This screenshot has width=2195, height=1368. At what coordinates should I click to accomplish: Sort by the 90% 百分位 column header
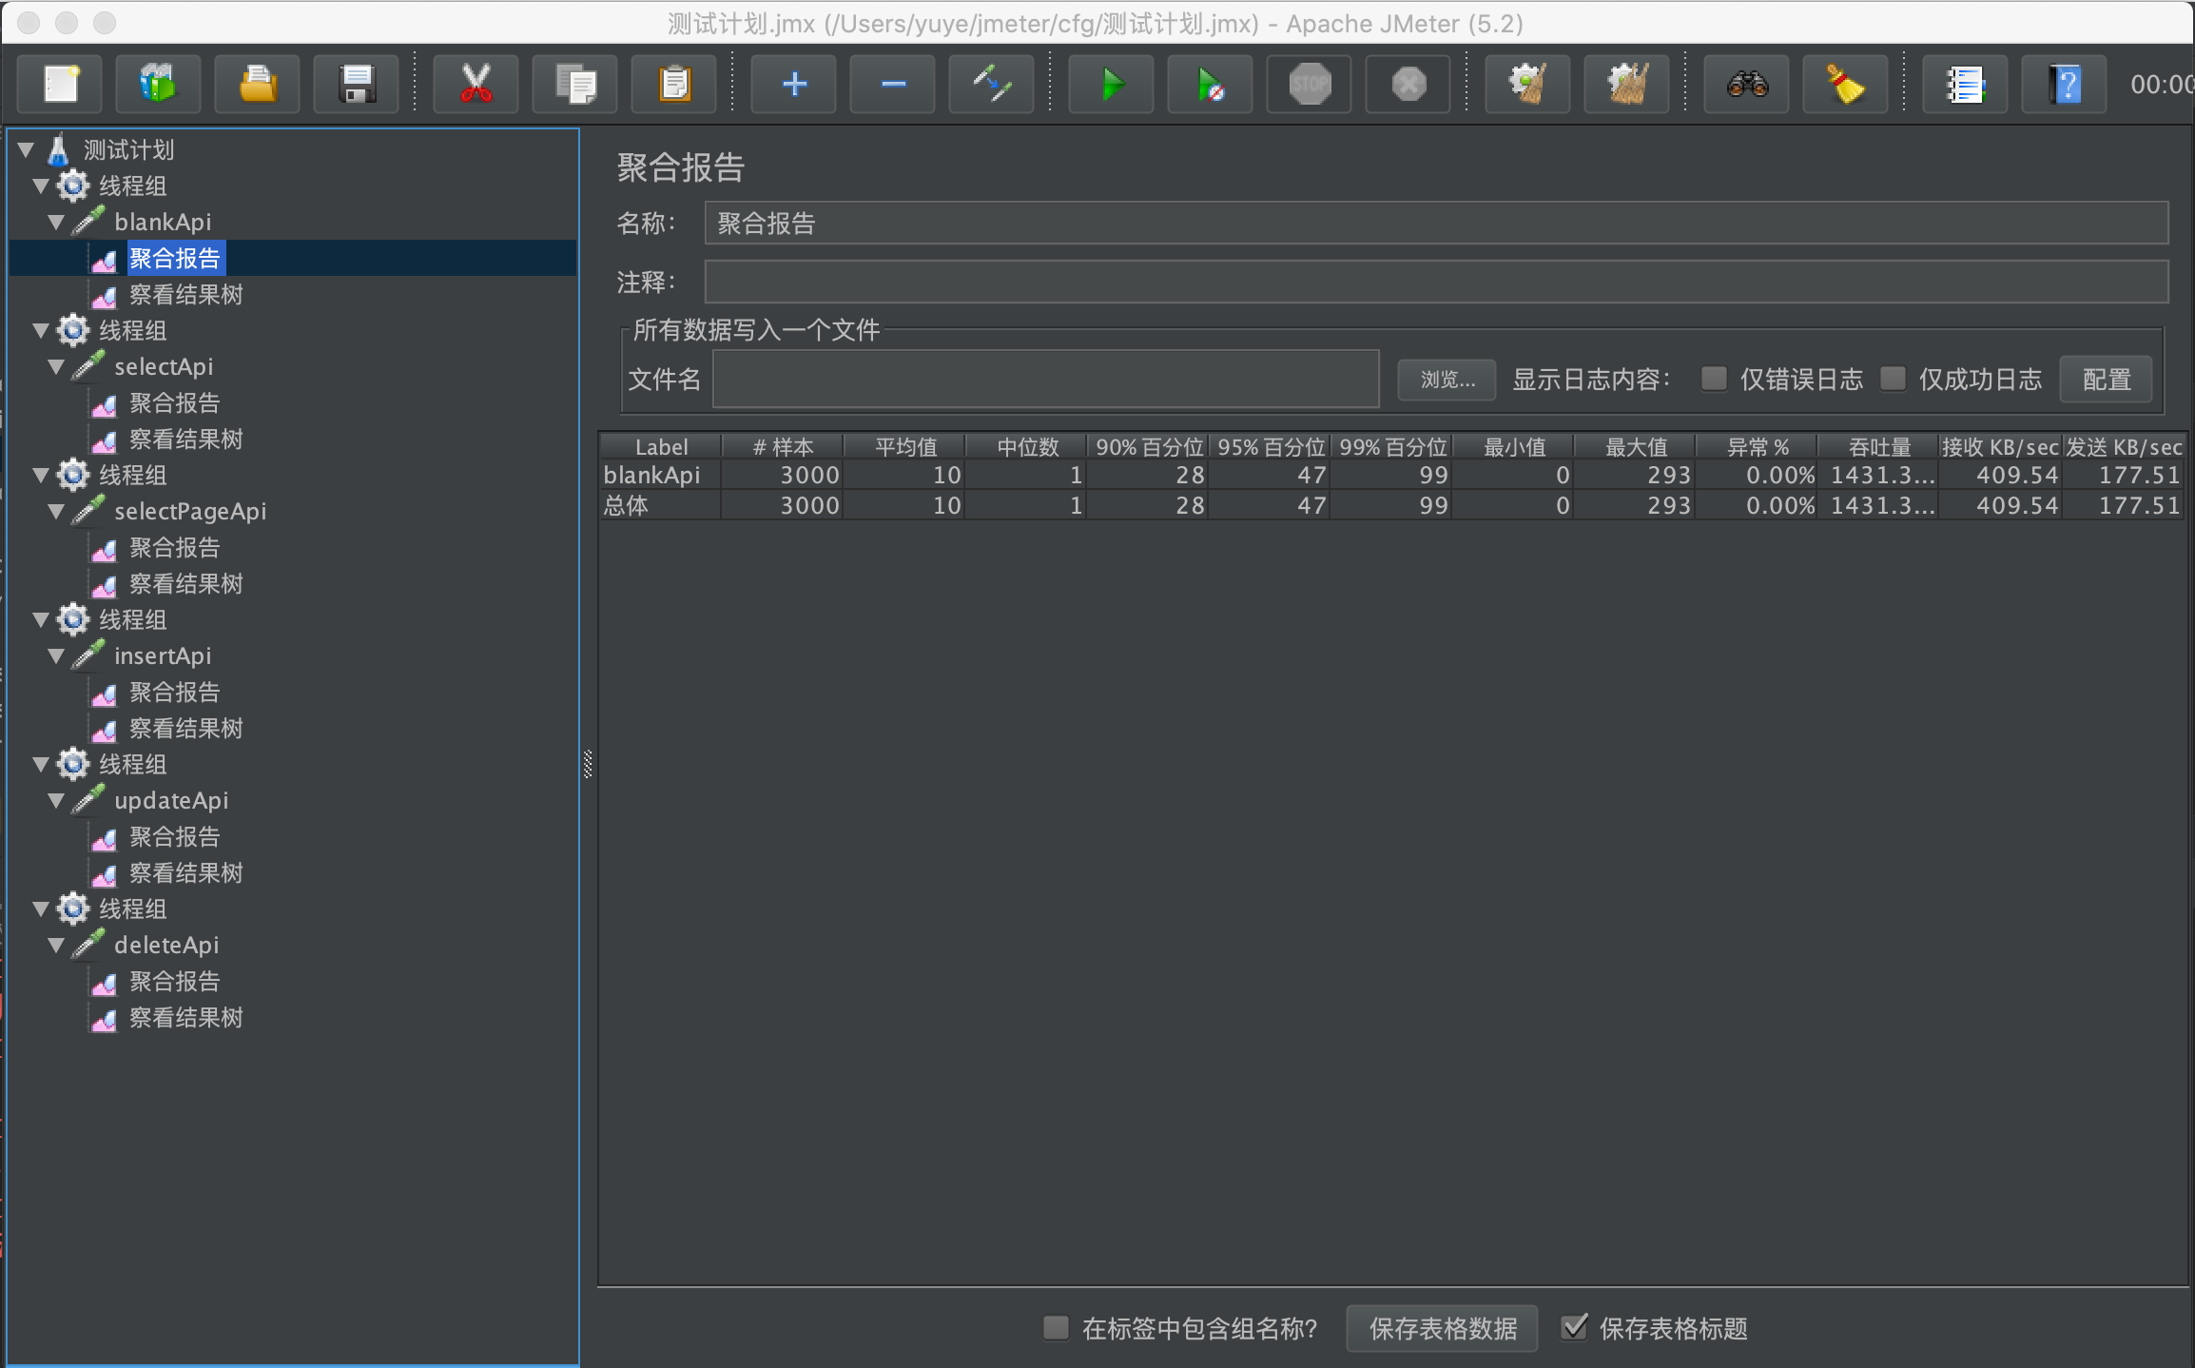1148,446
